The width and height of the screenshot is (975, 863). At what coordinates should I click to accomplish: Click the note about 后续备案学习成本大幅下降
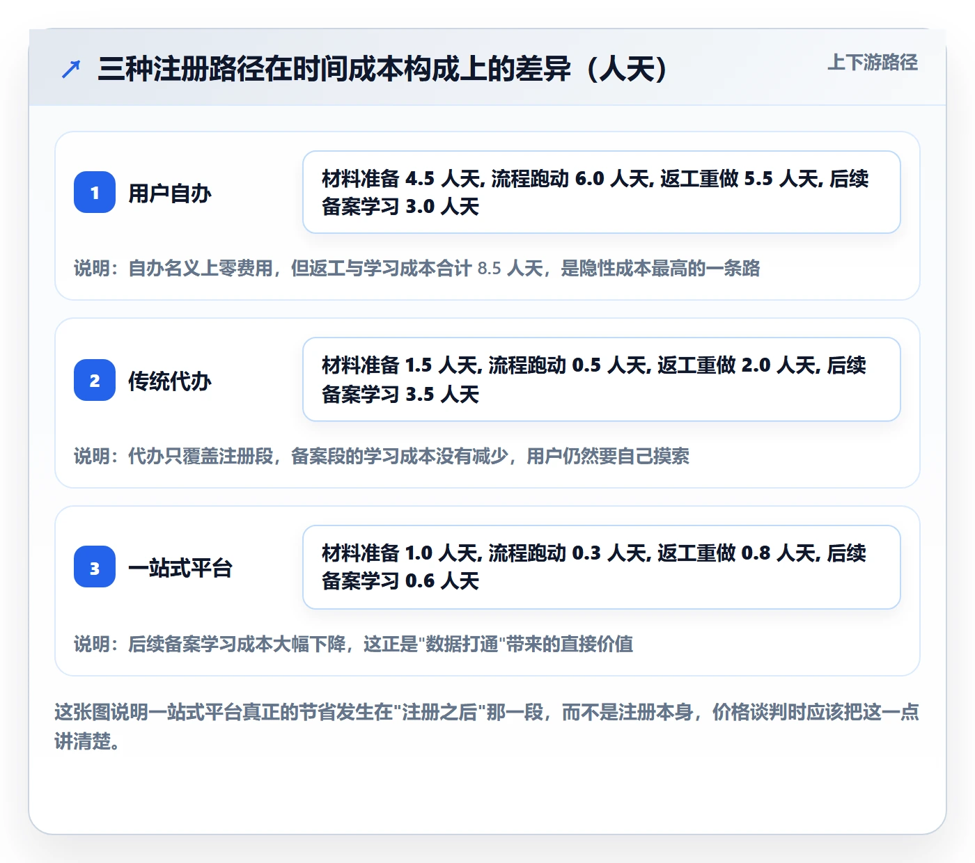354,644
